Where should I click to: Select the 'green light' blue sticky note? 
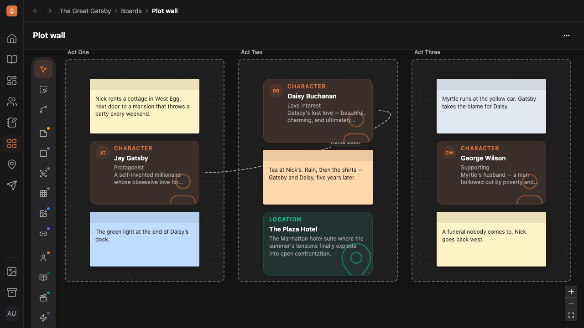click(145, 239)
